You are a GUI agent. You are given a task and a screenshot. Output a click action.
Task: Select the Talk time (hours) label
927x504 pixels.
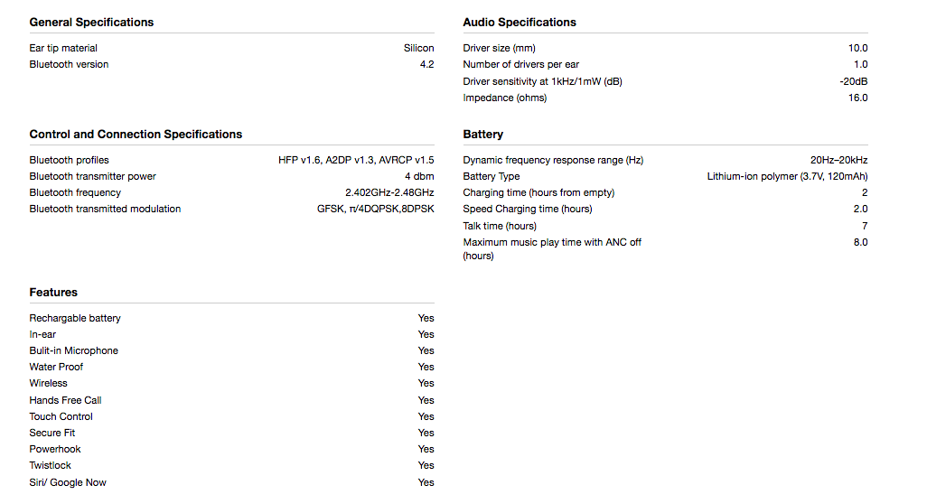(500, 227)
